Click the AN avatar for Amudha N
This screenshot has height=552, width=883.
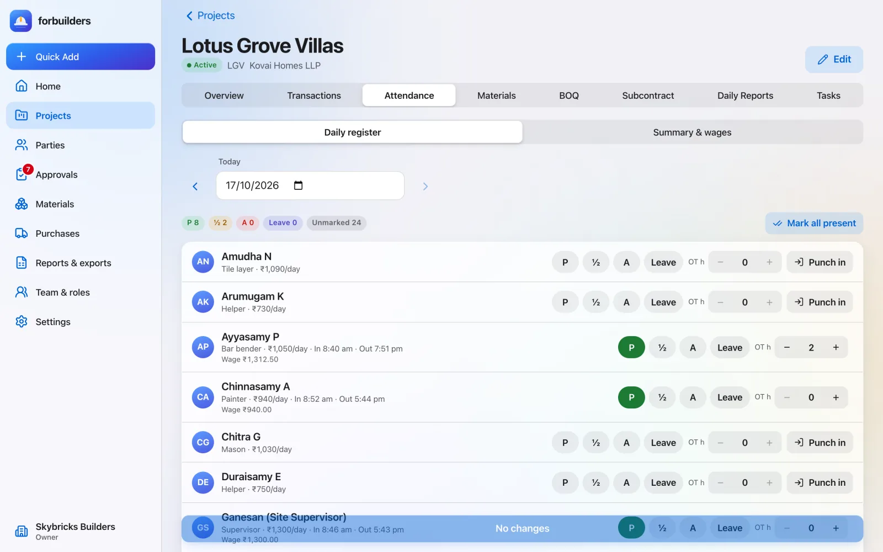[203, 262]
